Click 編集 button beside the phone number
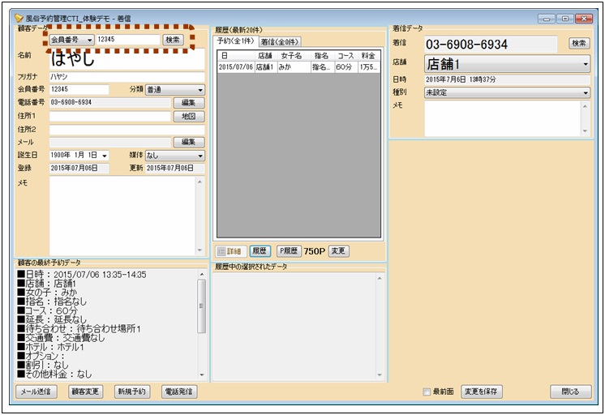The height and width of the screenshot is (415, 605). tap(188, 103)
